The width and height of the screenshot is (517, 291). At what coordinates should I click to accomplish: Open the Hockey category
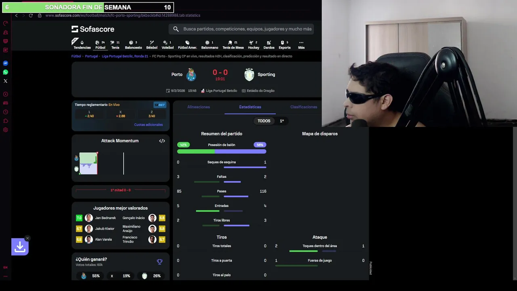pos(254,44)
